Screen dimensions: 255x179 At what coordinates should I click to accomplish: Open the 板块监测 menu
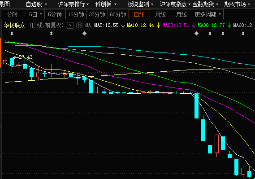(x=140, y=4)
